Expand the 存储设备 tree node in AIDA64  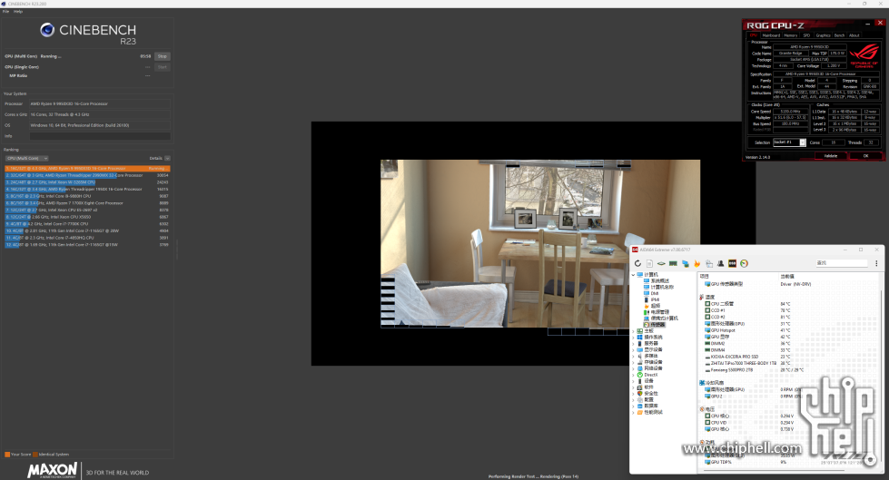[633, 362]
